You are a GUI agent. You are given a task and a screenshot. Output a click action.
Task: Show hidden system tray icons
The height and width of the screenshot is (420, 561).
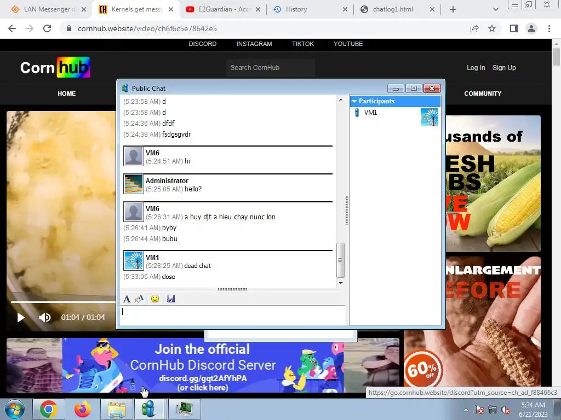[466, 410]
